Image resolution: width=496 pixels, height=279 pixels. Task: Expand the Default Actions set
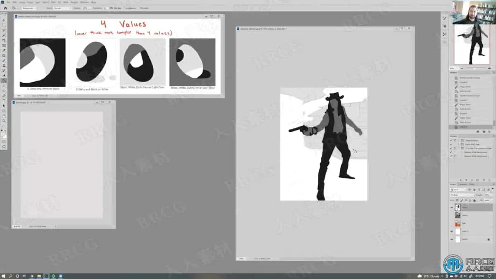pos(459,140)
